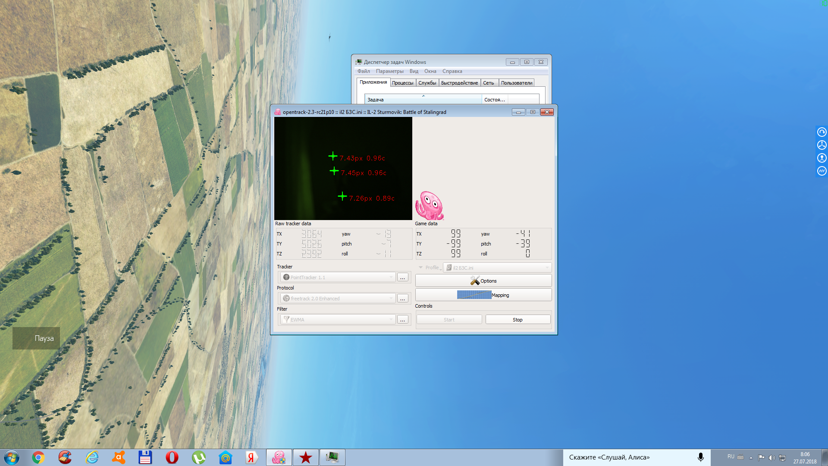Open the Mapping curves editor
This screenshot has height=466, width=828.
click(x=483, y=295)
